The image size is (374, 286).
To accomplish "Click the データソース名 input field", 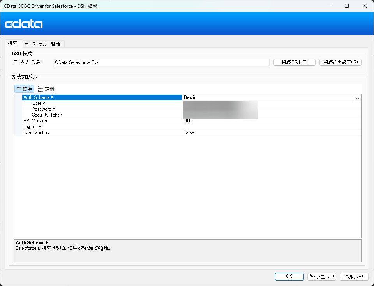I will point(162,62).
